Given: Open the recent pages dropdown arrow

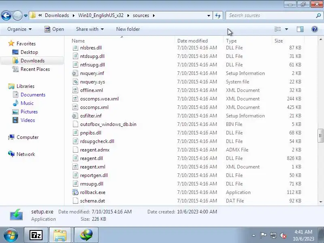Looking at the screenshot, I should pos(26,16).
